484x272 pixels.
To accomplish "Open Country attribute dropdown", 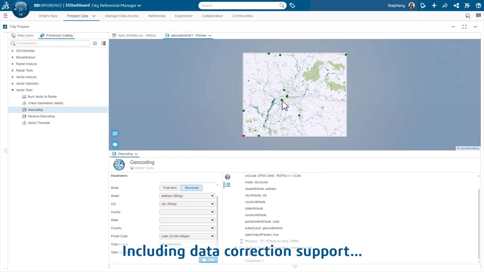I will pyautogui.click(x=187, y=228).
